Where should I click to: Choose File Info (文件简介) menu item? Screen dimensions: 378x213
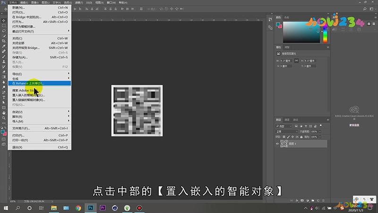coord(40,128)
